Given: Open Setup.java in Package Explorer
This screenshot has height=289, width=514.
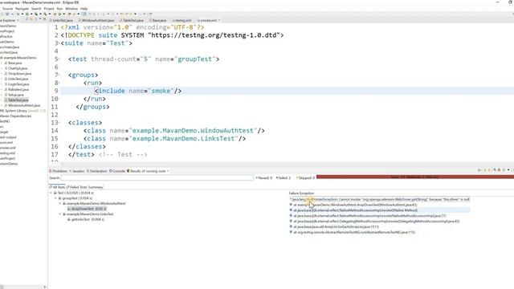Looking at the screenshot, I should pyautogui.click(x=16, y=95).
